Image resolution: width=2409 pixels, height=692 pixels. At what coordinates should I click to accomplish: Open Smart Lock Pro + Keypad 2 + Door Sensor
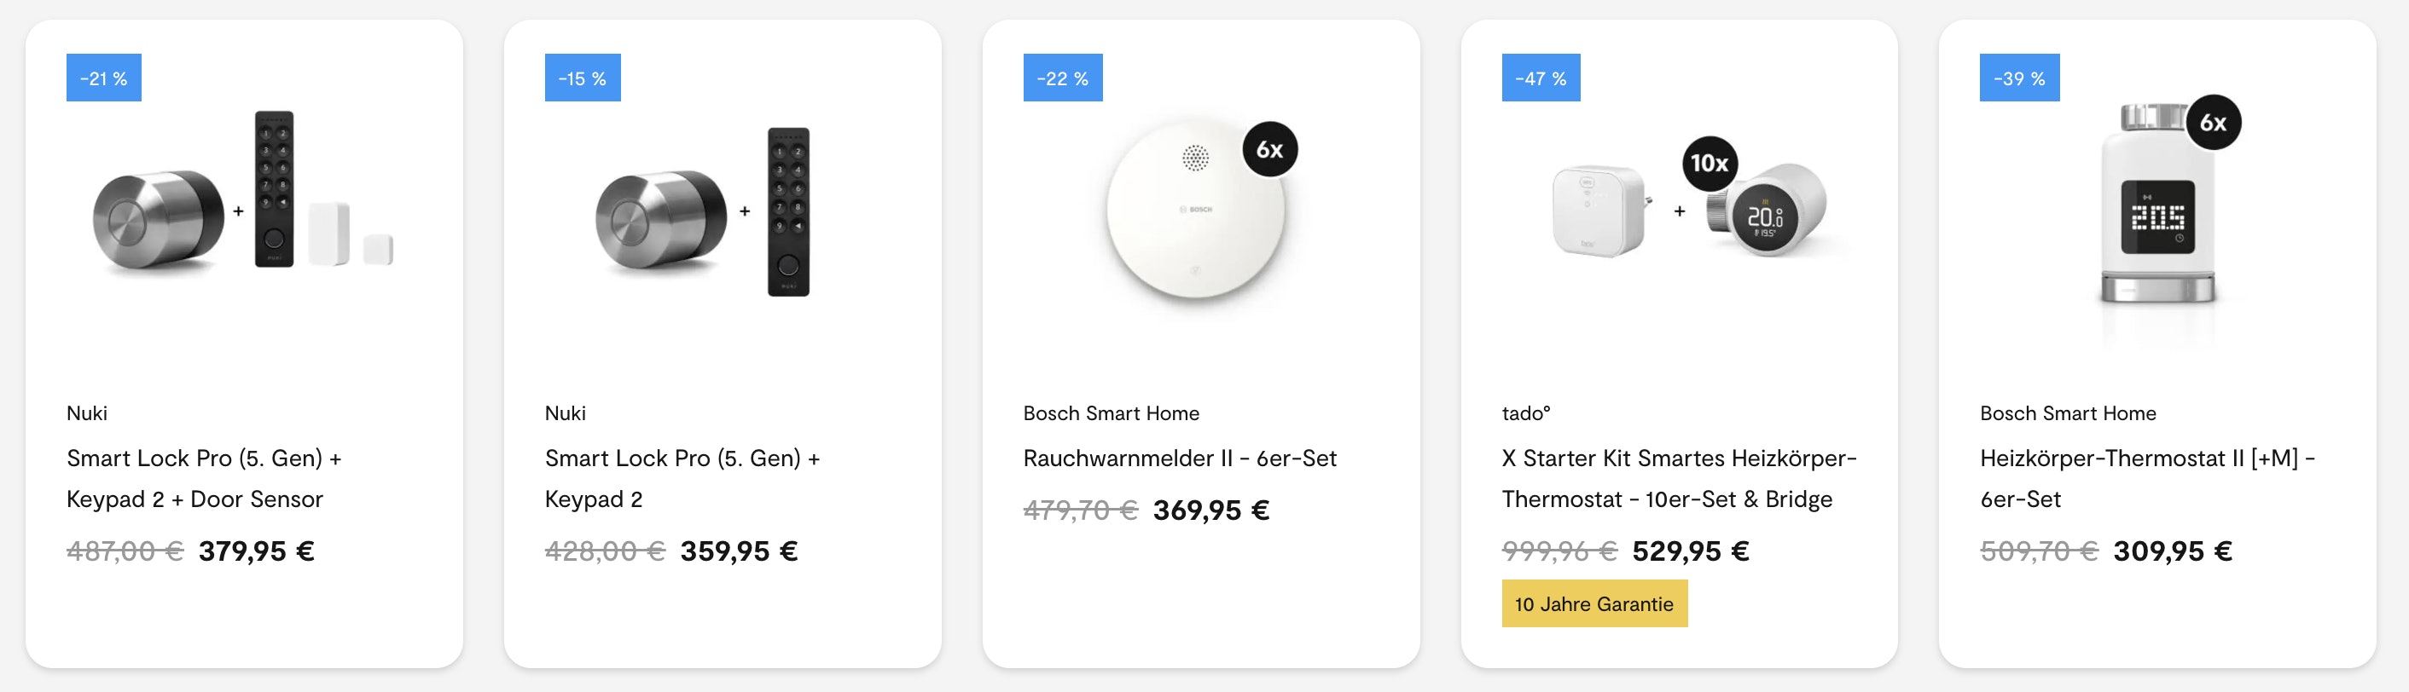(204, 478)
